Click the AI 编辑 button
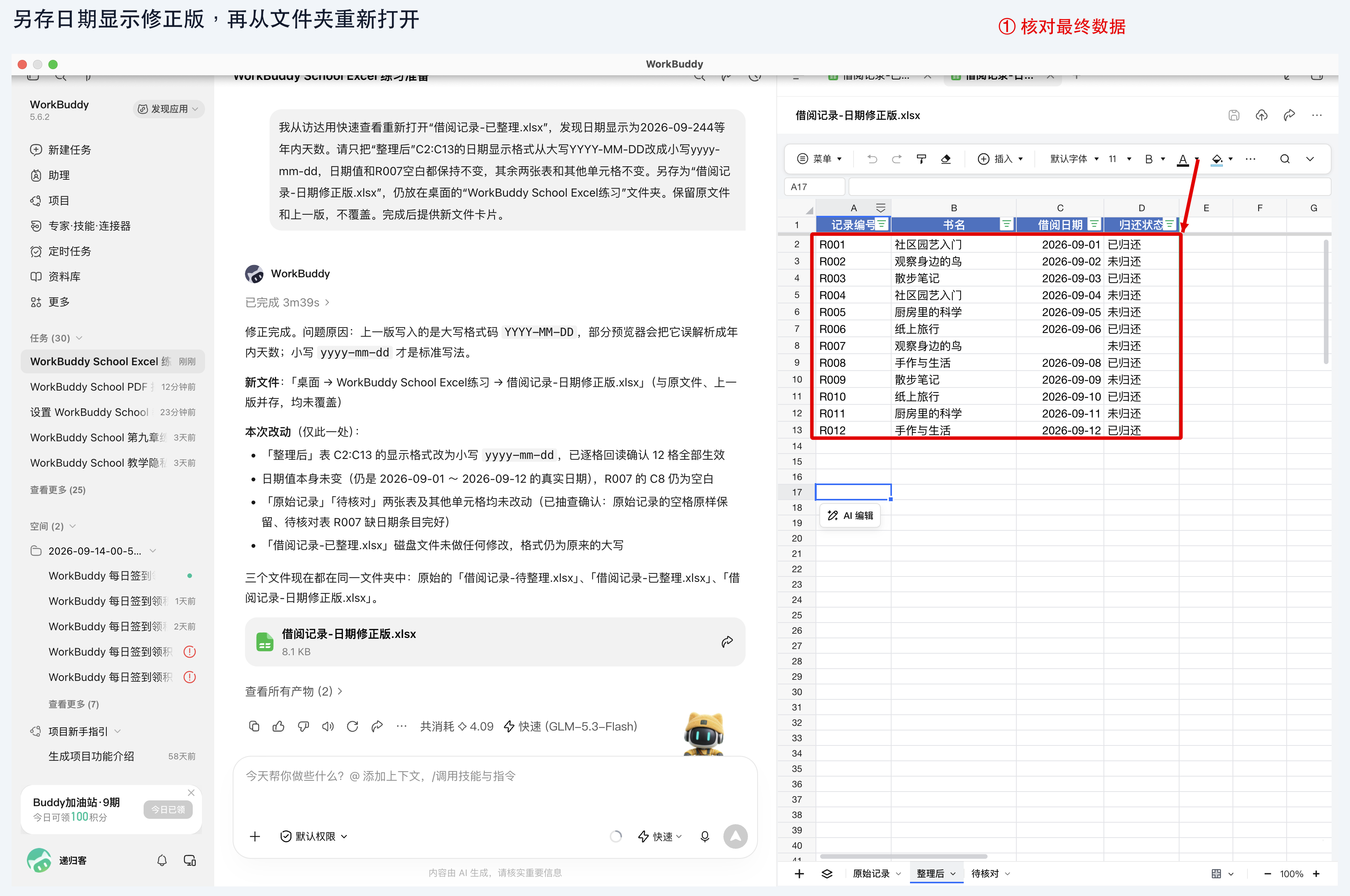The width and height of the screenshot is (1350, 896). click(850, 515)
